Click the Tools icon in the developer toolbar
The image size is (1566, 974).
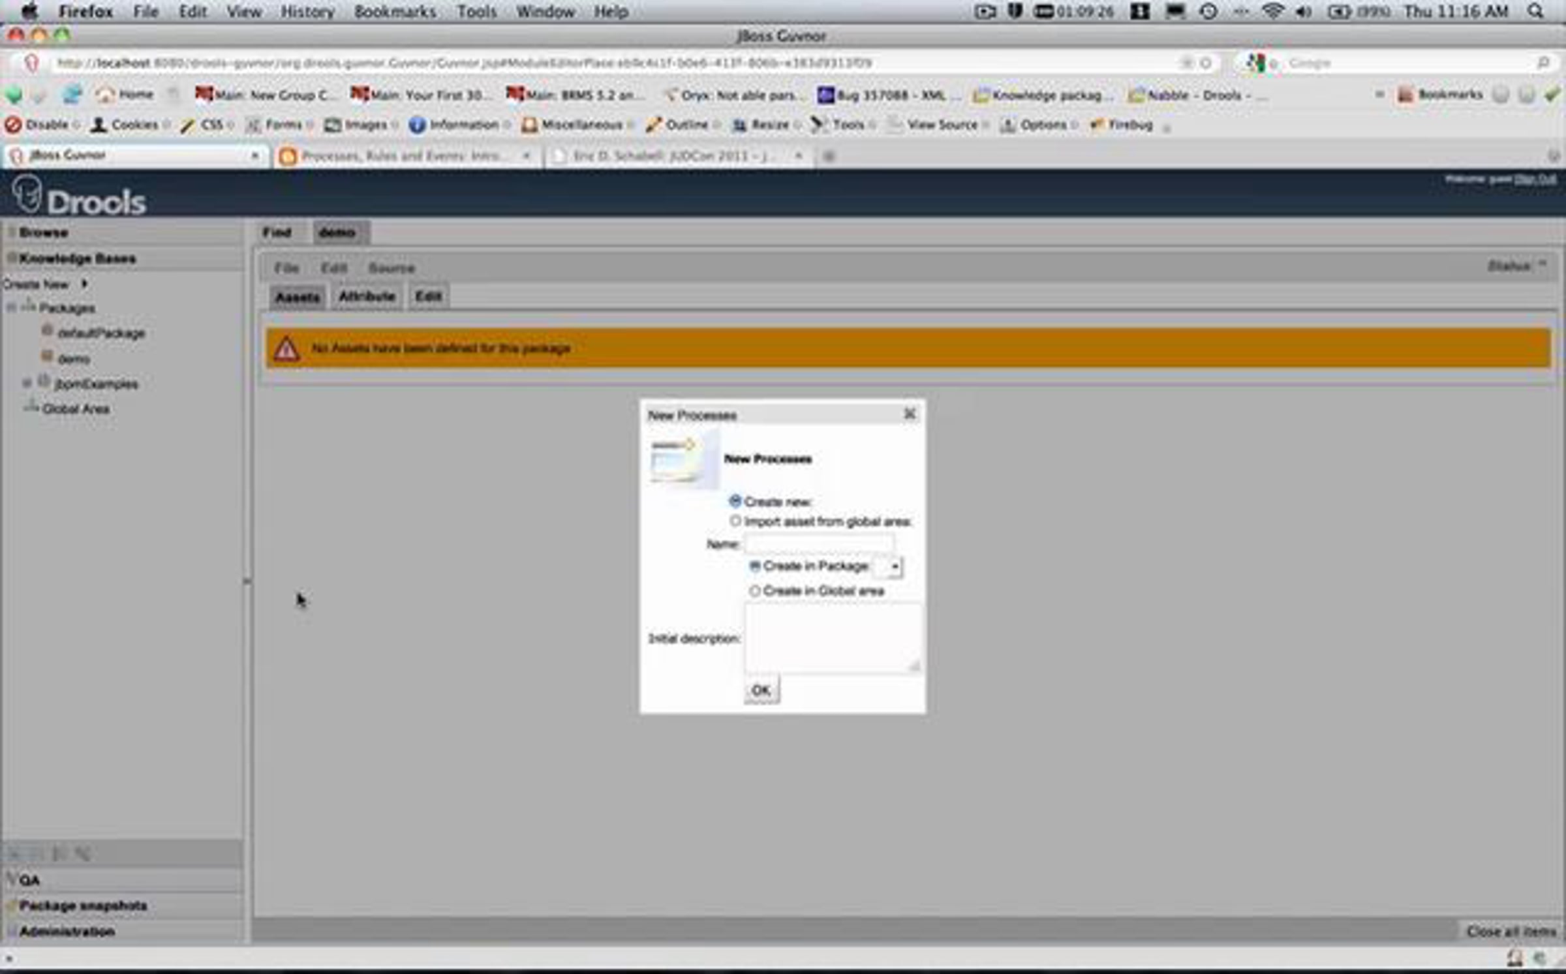click(818, 125)
